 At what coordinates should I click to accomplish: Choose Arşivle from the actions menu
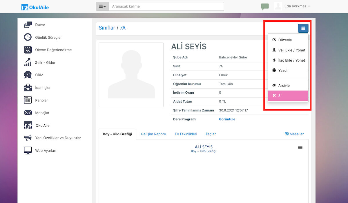288,85
